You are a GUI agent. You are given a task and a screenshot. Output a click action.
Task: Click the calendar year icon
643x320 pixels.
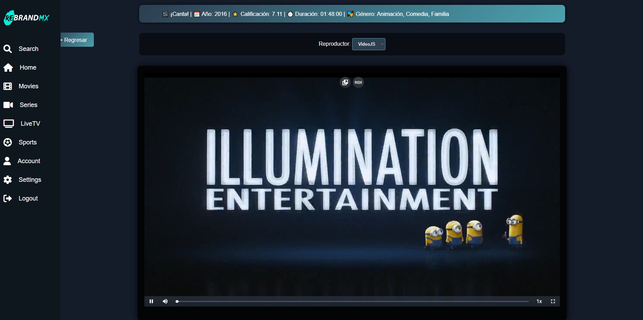197,14
